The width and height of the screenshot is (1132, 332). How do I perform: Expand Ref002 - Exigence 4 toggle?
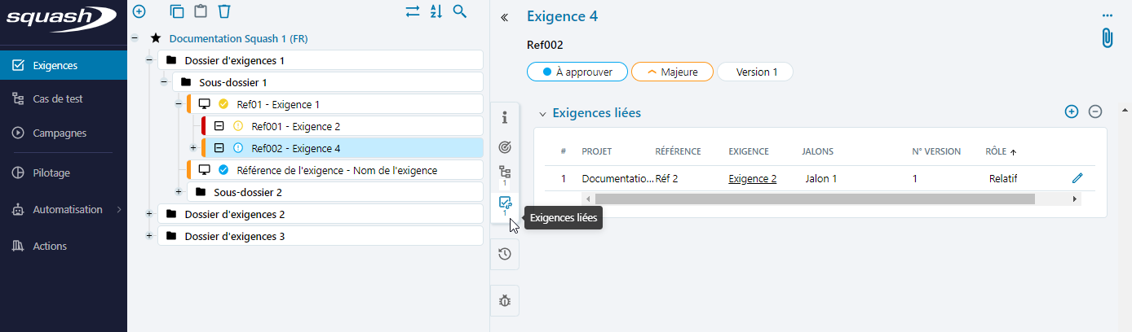point(192,148)
